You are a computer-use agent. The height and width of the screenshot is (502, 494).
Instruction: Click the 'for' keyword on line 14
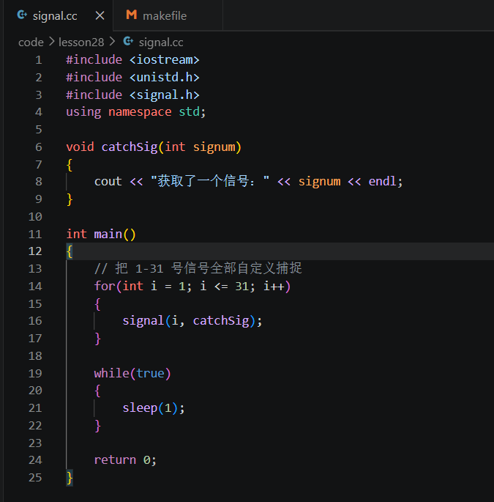tap(104, 286)
